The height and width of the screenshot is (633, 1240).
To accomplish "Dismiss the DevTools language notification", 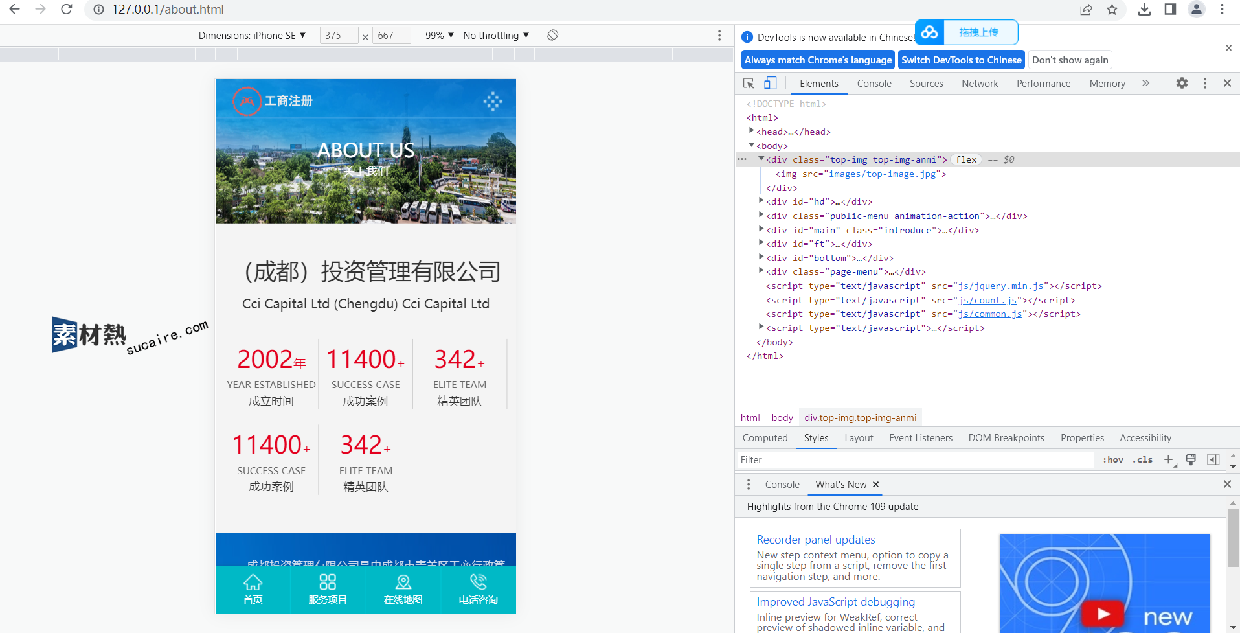I will (1228, 48).
